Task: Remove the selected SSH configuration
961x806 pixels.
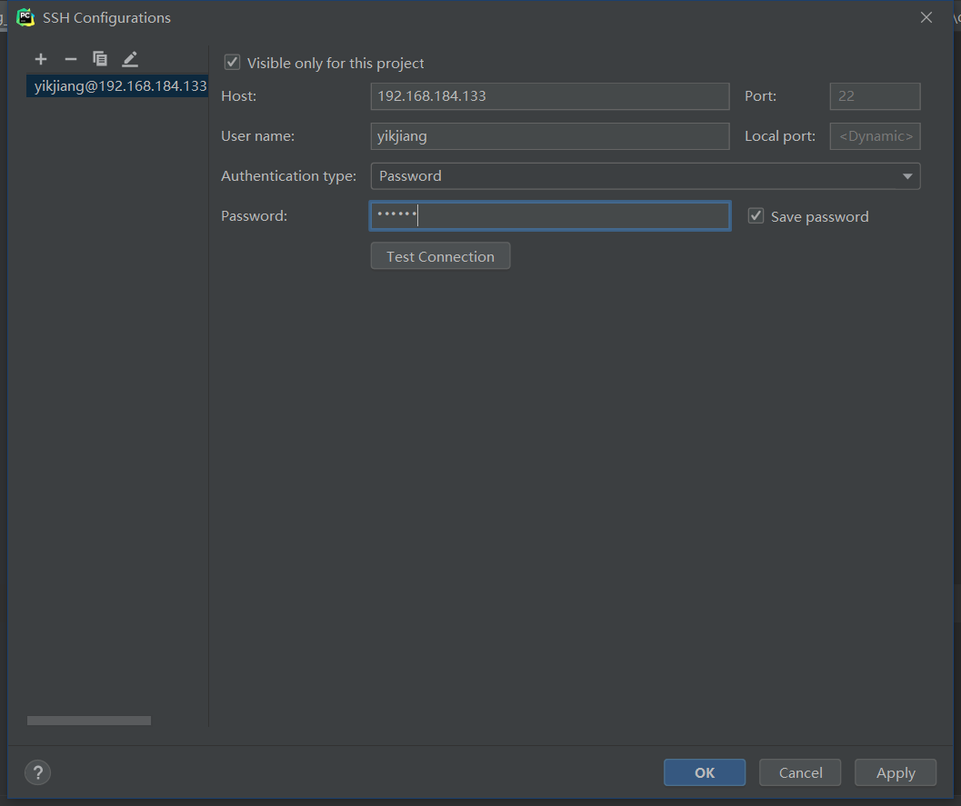Action: (x=71, y=59)
